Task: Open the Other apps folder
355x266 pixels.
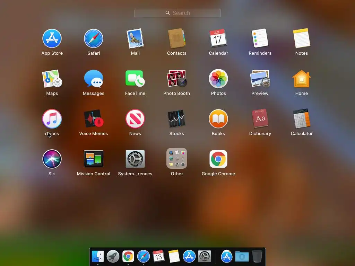Action: (176, 158)
